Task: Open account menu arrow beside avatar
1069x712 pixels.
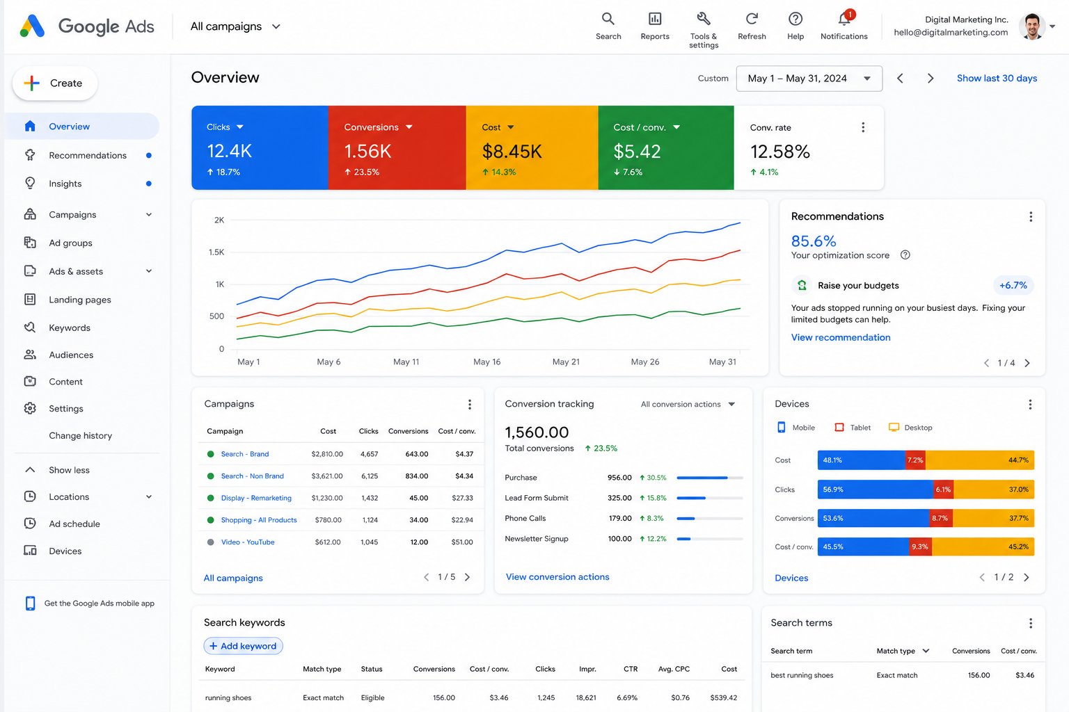Action: click(1052, 26)
